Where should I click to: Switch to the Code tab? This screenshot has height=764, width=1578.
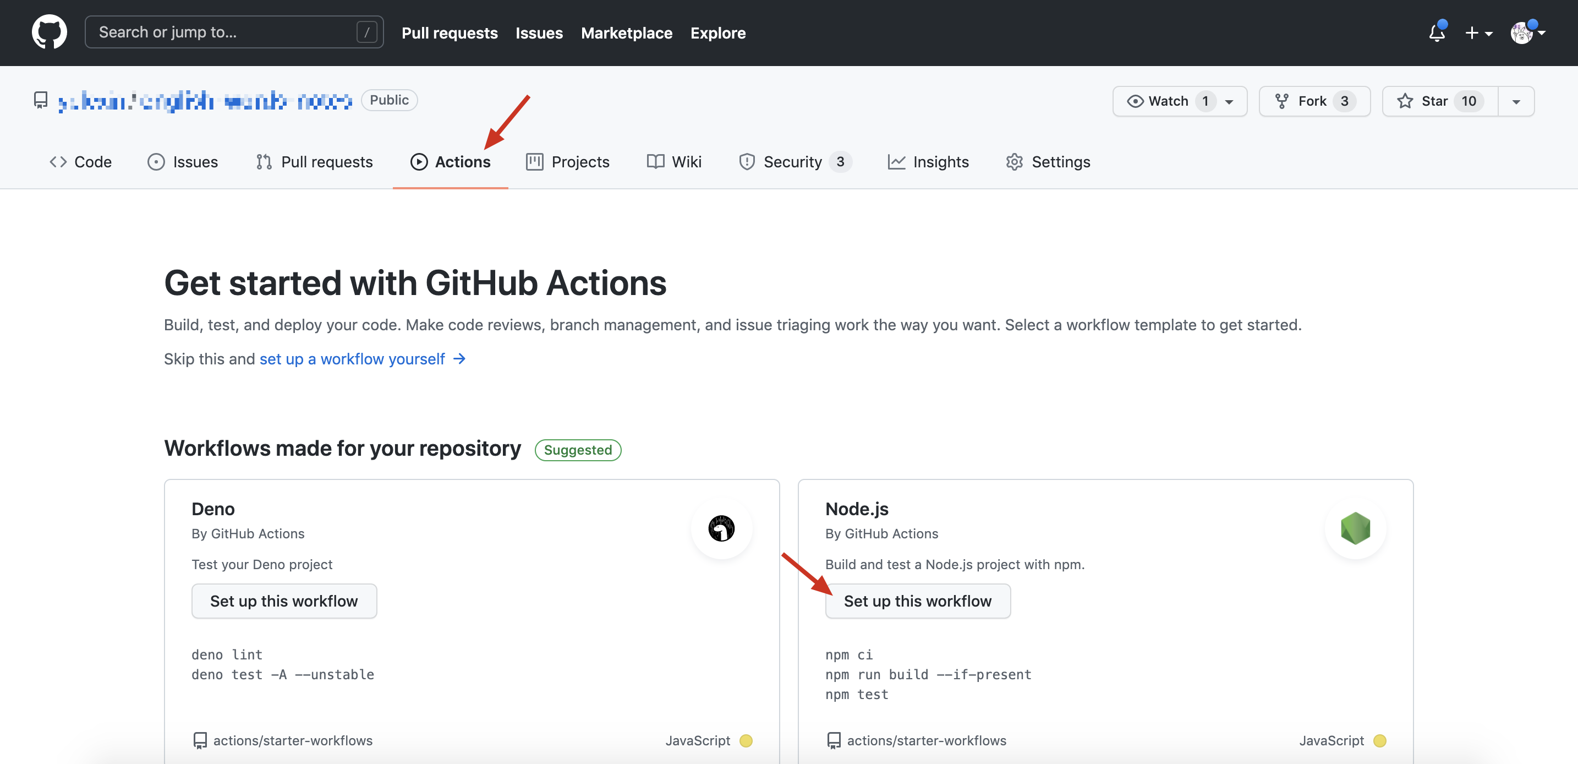tap(80, 162)
